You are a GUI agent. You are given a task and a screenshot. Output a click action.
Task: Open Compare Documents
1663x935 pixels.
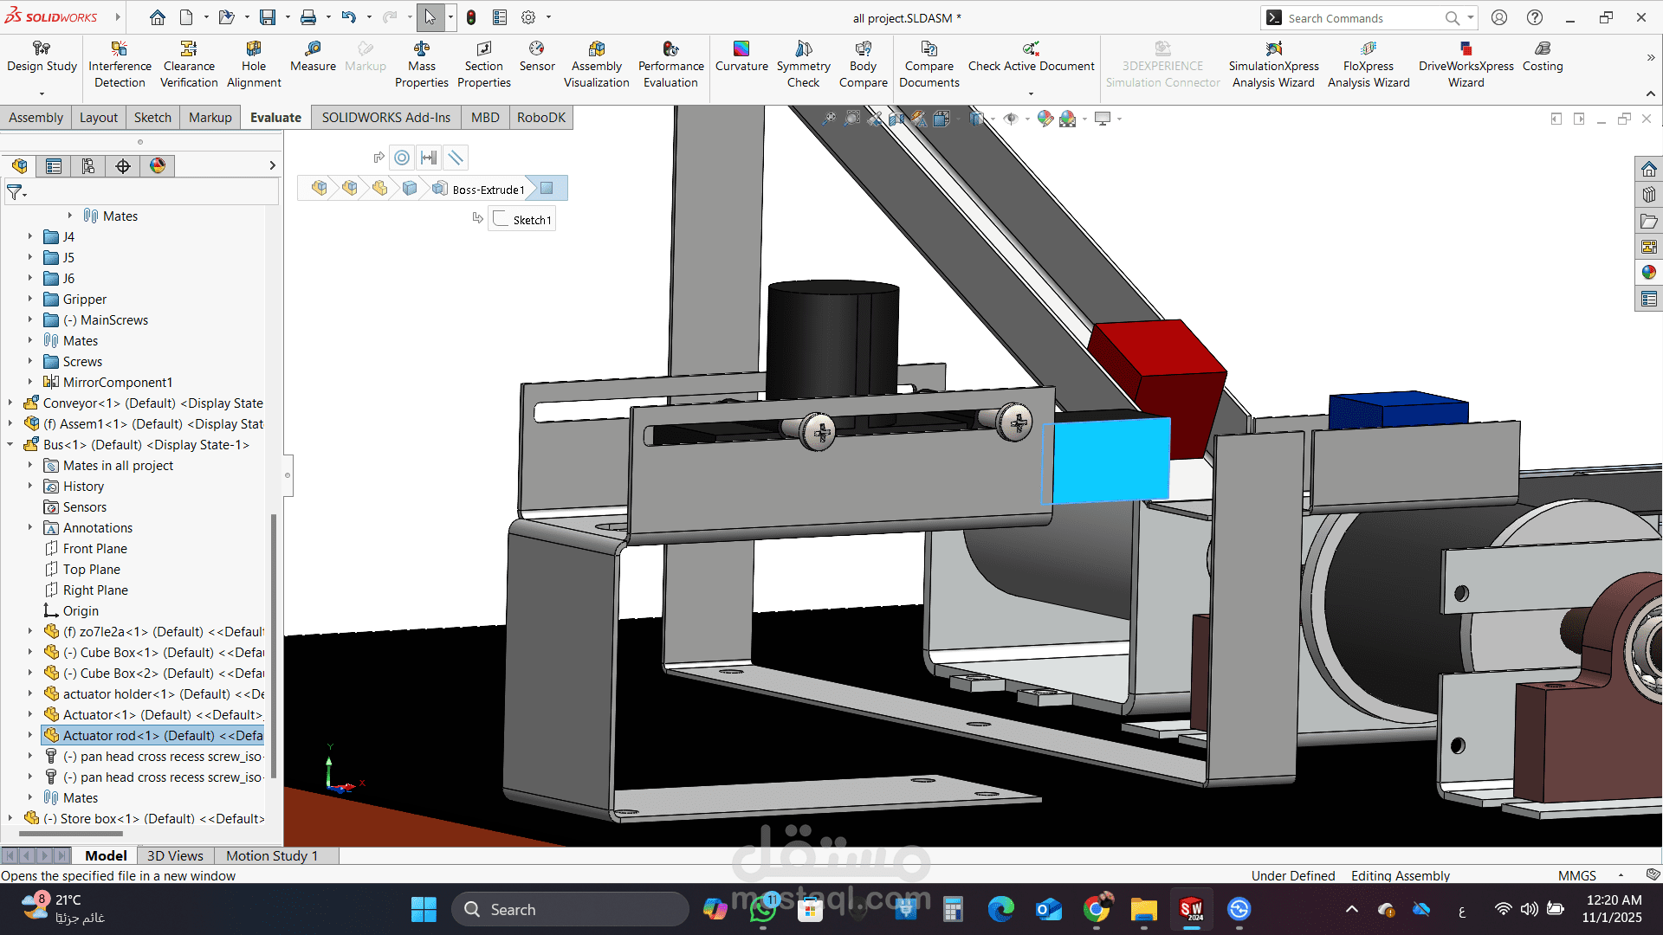(929, 64)
